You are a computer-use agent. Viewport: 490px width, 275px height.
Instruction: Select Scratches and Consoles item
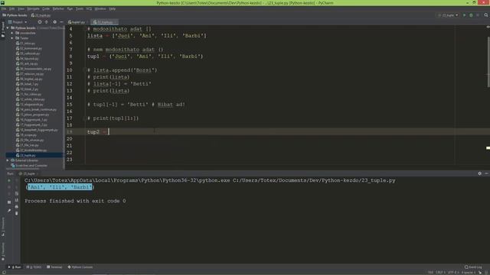(29, 166)
